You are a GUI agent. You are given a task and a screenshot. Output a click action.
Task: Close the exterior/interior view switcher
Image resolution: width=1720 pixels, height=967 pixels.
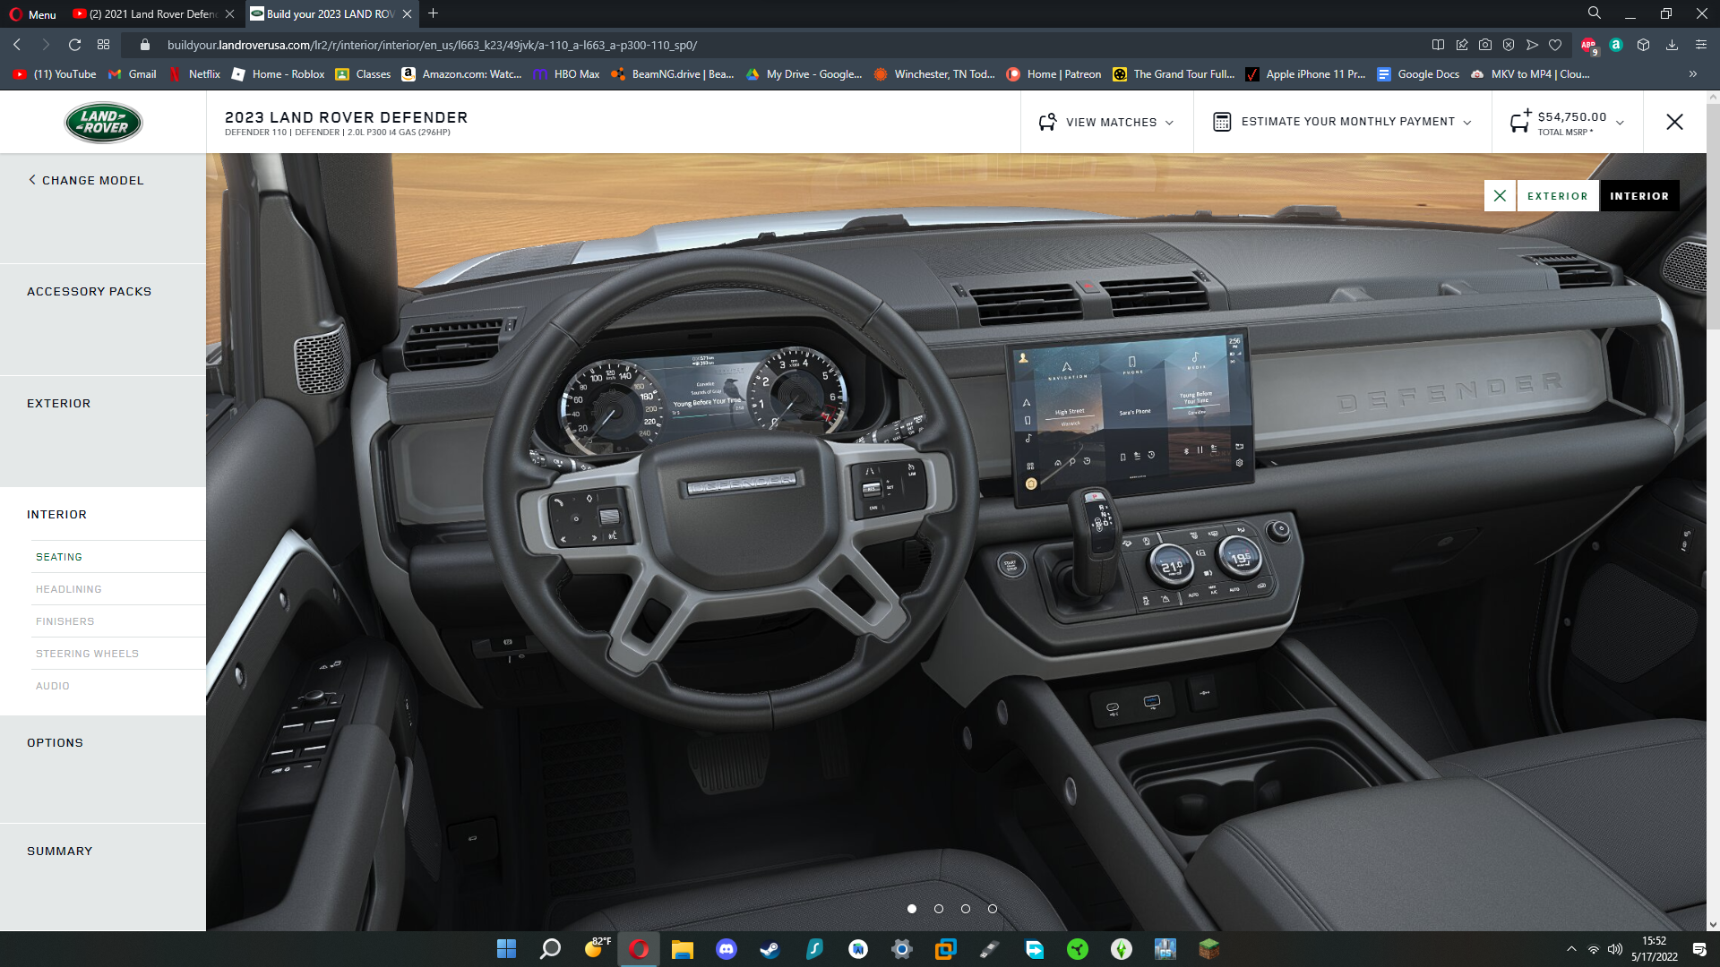click(x=1500, y=196)
